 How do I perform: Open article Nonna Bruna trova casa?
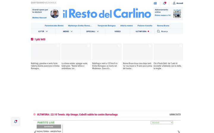click(137, 66)
